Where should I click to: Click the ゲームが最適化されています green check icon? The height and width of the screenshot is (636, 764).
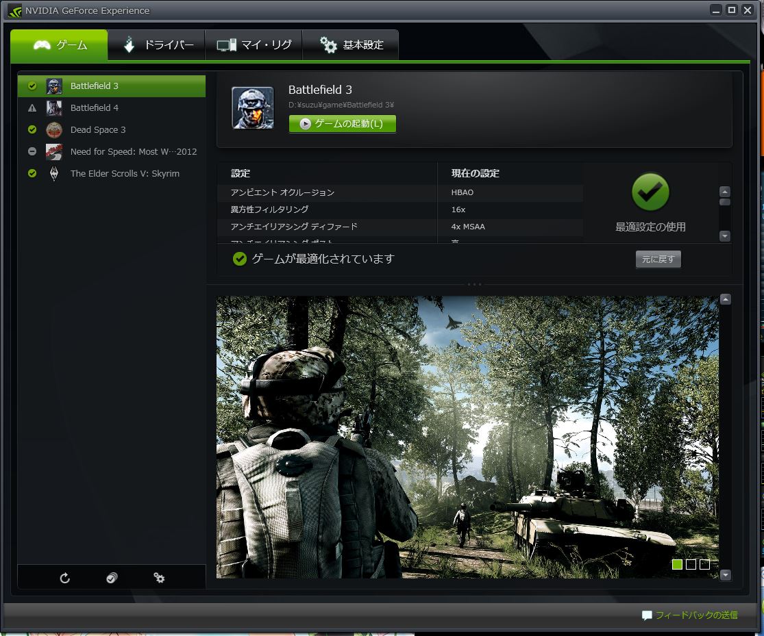(240, 259)
